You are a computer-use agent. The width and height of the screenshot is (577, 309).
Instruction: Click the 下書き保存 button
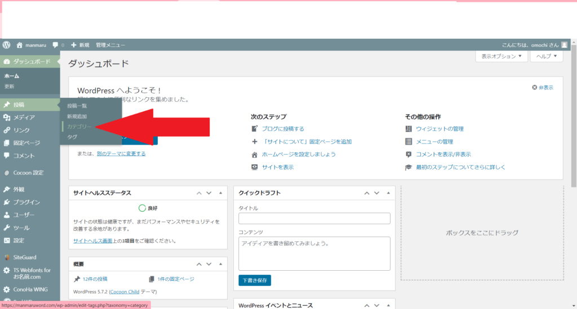(x=255, y=280)
